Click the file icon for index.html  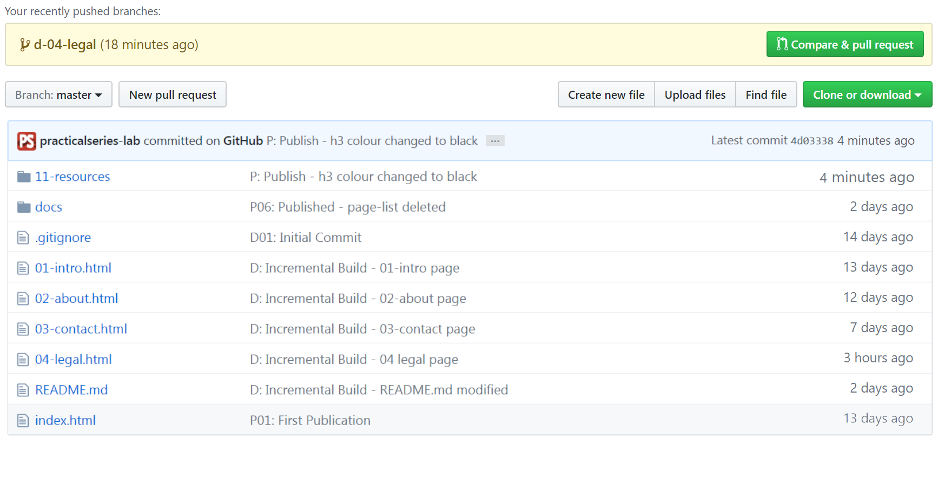[23, 421]
